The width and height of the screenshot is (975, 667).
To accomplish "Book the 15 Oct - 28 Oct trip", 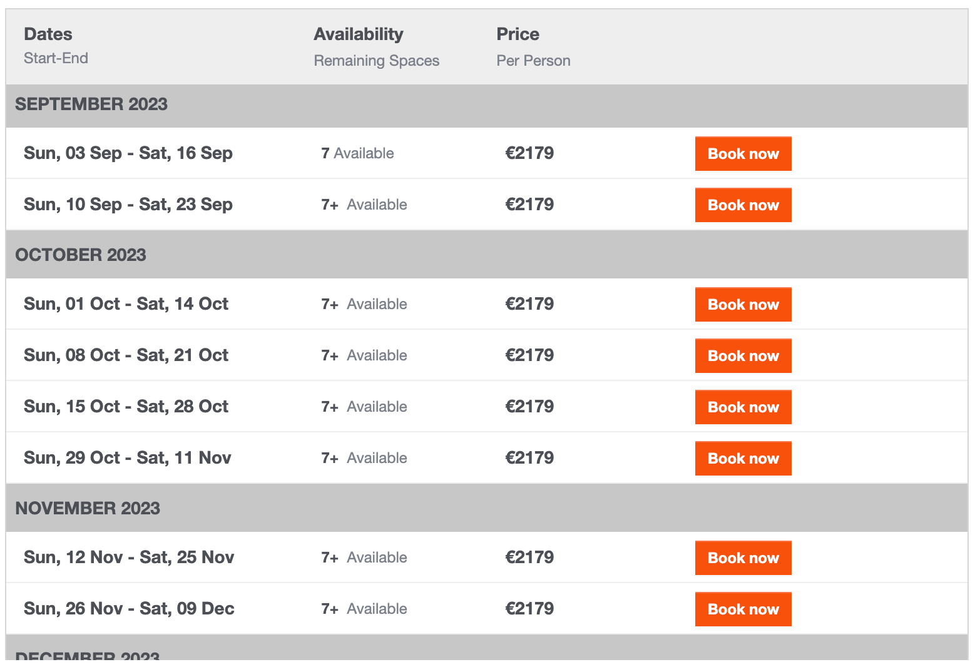I will click(x=743, y=407).
